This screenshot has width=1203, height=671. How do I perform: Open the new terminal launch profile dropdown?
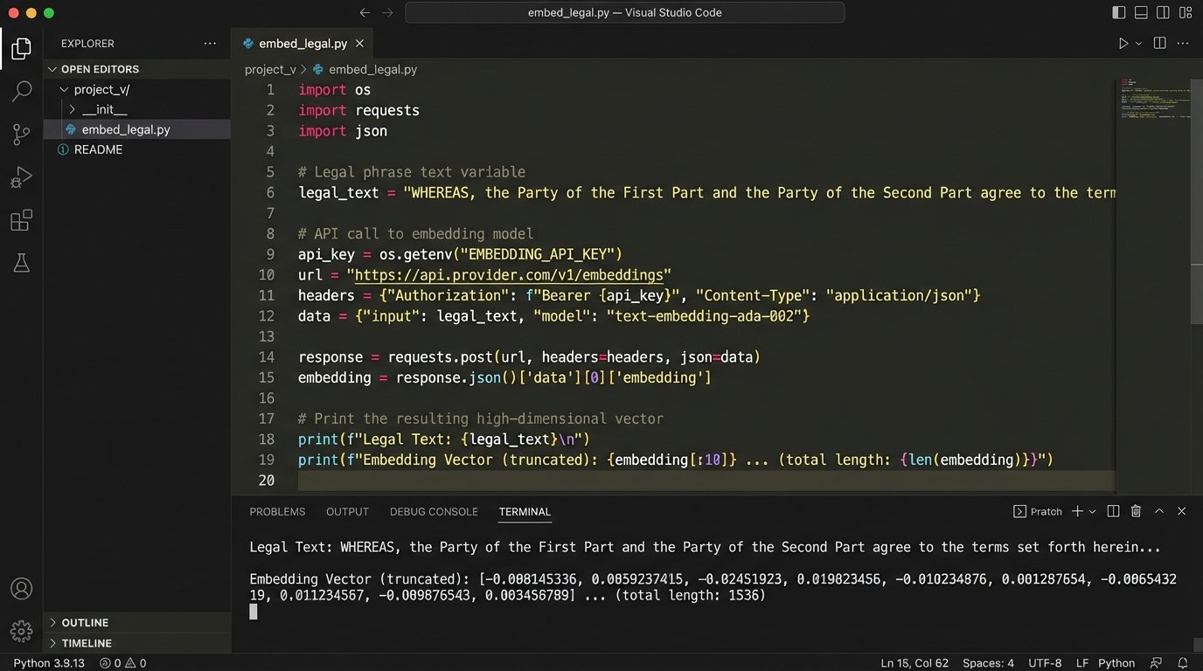1093,511
